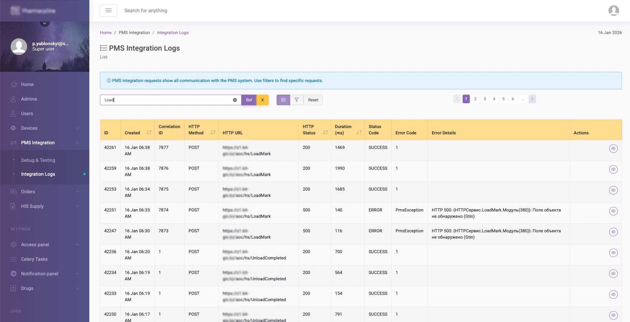This screenshot has width=630, height=322.
Task: Open the hamburger navigation menu
Action: [108, 10]
